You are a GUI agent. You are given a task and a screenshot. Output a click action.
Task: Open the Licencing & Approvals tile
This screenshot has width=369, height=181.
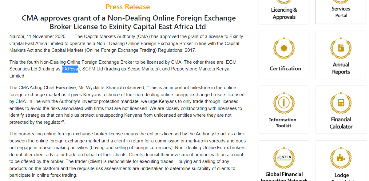pyautogui.click(x=284, y=12)
